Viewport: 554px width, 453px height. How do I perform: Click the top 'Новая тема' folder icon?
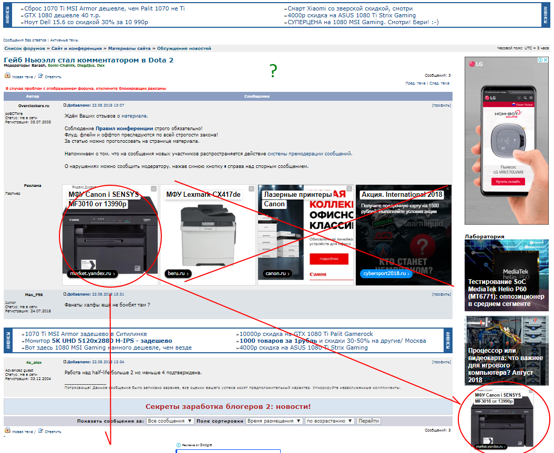(x=7, y=76)
